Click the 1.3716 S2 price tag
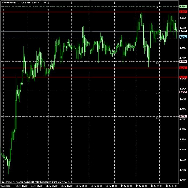 point(183,92)
